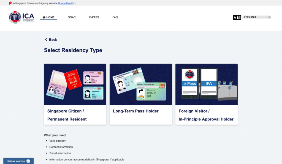282x164 pixels.
Task: Click the back chevron arrow icon
Action: (x=46, y=40)
